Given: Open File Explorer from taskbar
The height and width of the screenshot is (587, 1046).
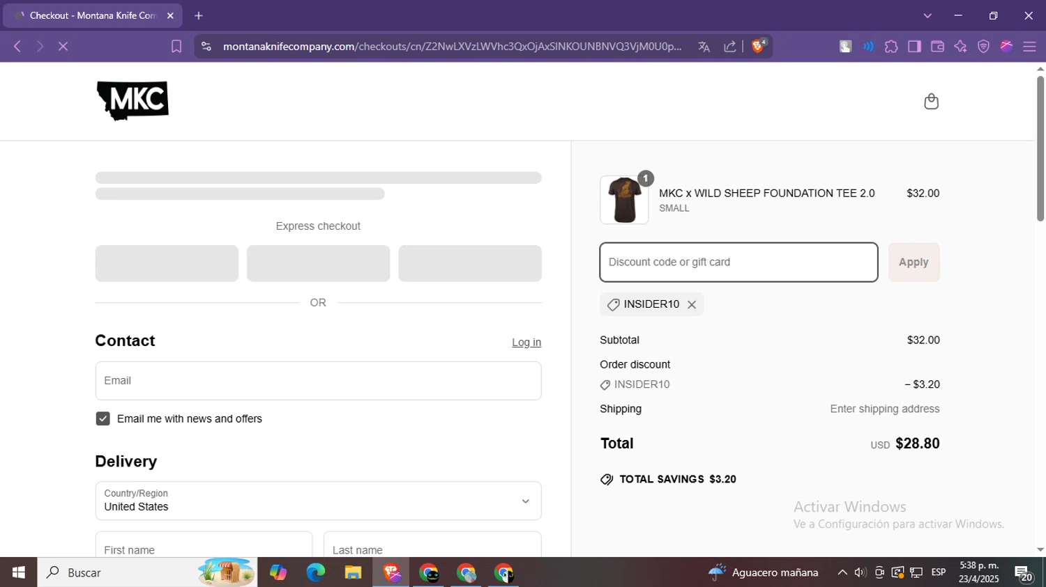Looking at the screenshot, I should pyautogui.click(x=353, y=572).
